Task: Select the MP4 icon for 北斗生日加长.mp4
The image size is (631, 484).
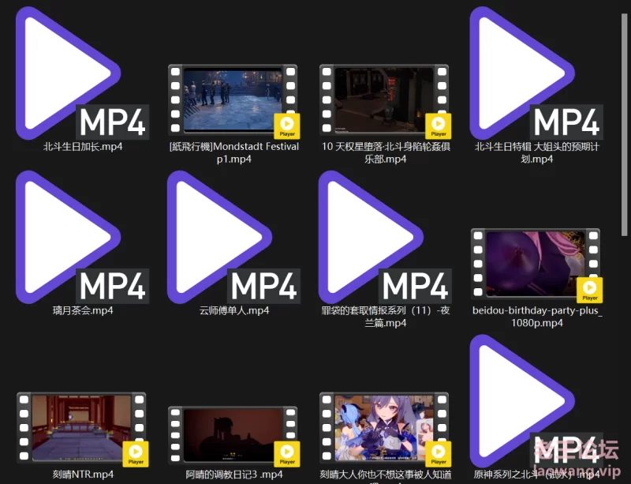Action: (83, 73)
